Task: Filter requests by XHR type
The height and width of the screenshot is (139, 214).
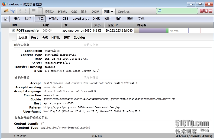Action: tap(96, 19)
